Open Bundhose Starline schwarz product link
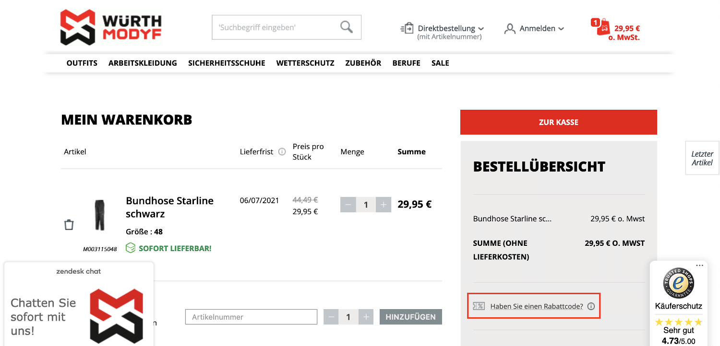Image resolution: width=720 pixels, height=346 pixels. pos(169,207)
